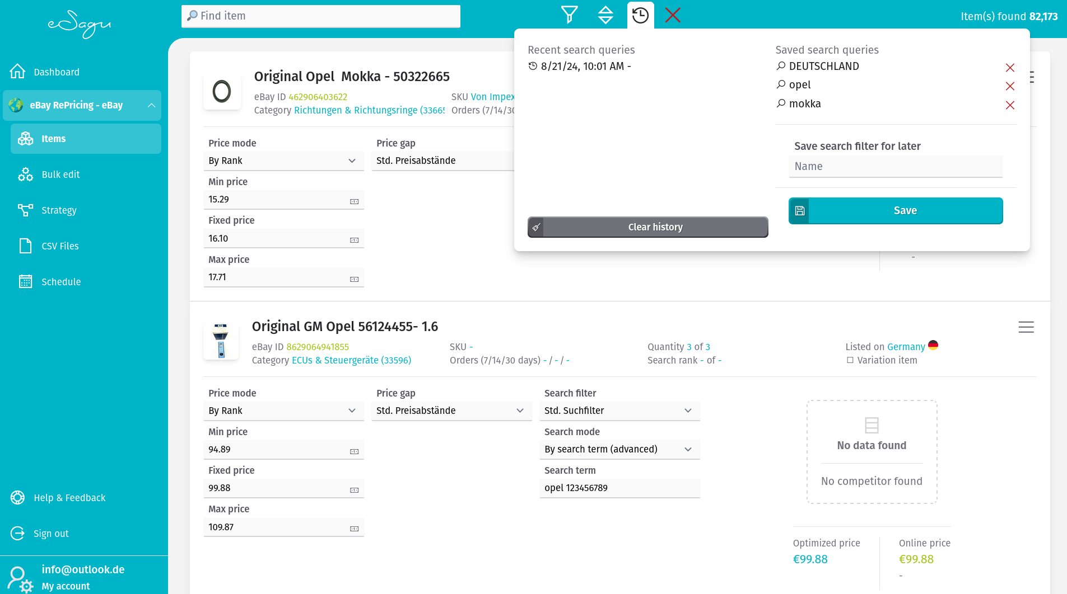The image size is (1067, 594).
Task: Click the eBay RePricing globe icon
Action: click(16, 105)
